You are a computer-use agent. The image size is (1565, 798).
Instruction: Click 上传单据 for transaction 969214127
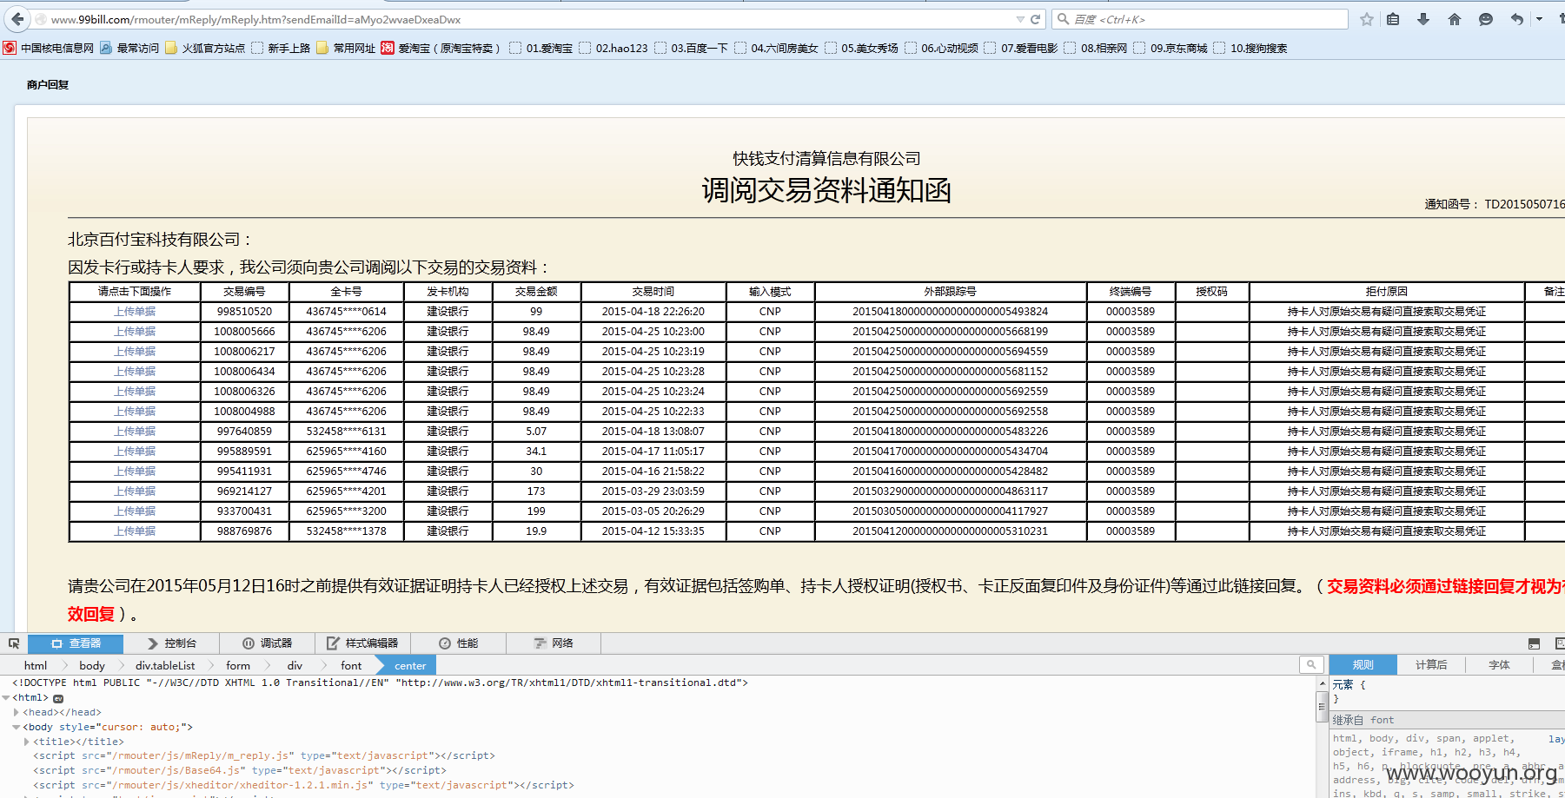135,491
